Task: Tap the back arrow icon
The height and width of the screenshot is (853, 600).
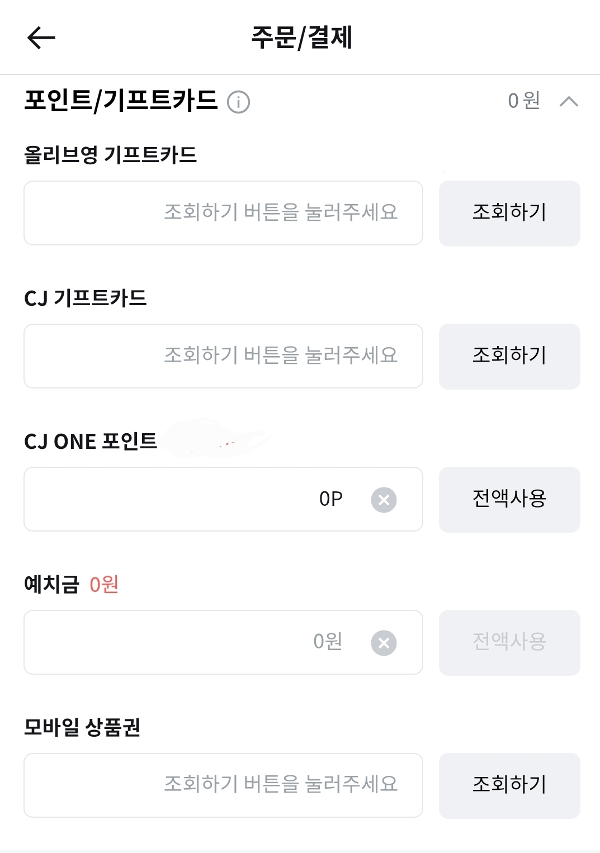Action: [x=41, y=38]
